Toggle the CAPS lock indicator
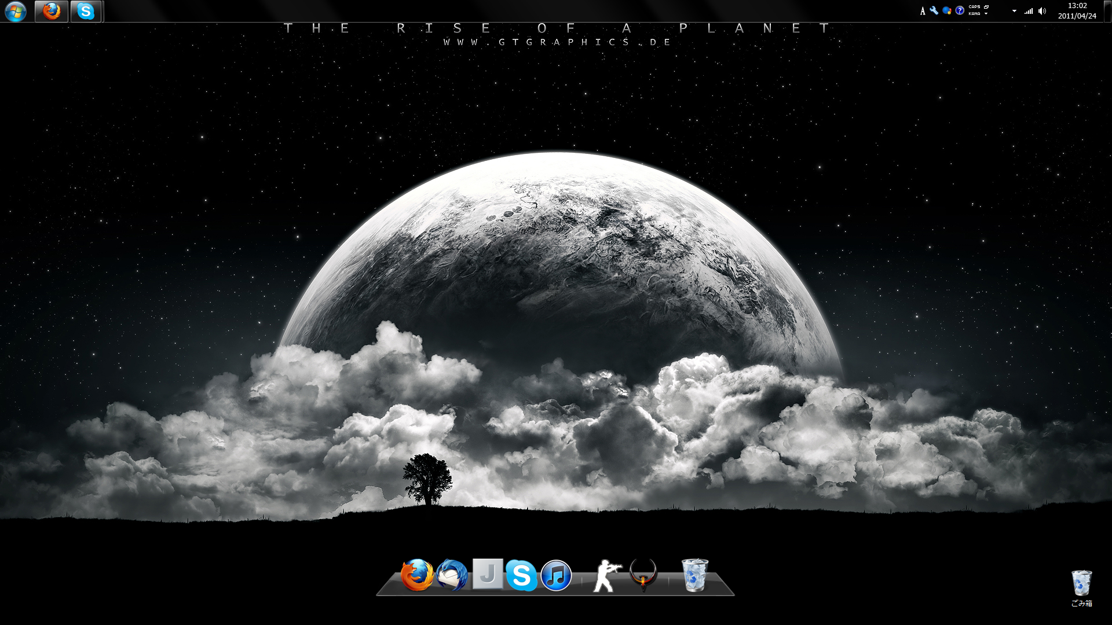This screenshot has width=1112, height=625. (974, 7)
